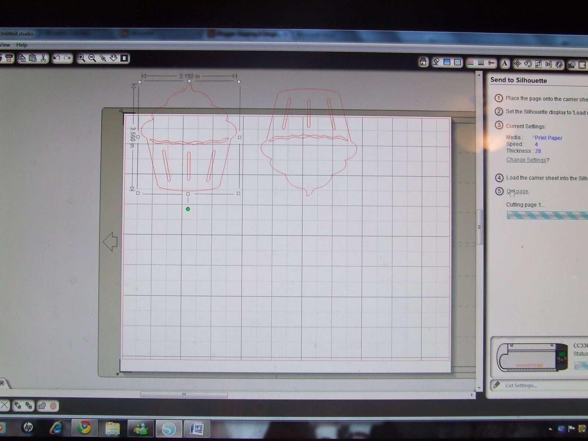Click the Cut Settings button
Screen dimensions: 588x441
521,385
